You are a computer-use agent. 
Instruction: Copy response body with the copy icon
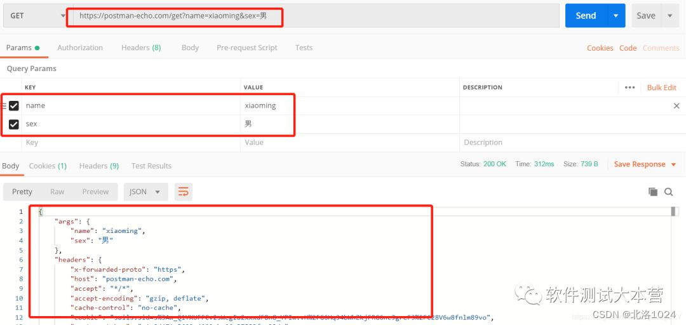click(653, 192)
